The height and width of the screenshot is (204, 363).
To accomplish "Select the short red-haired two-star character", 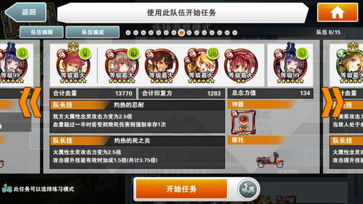I will pyautogui.click(x=241, y=66).
